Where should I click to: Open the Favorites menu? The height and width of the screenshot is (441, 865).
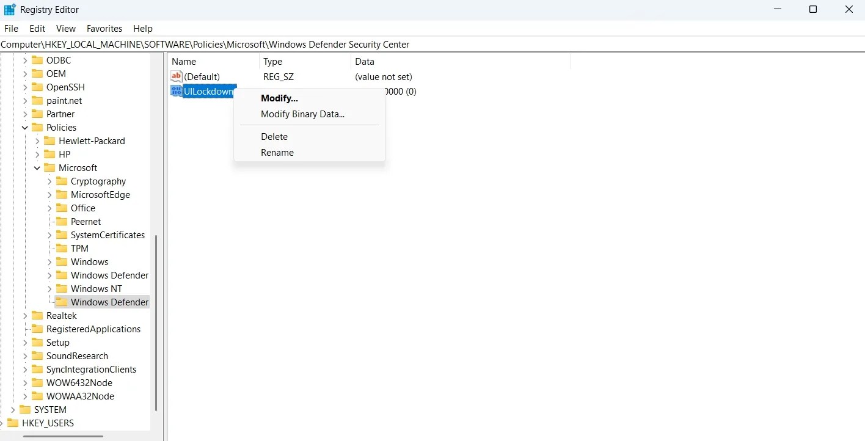(x=104, y=28)
